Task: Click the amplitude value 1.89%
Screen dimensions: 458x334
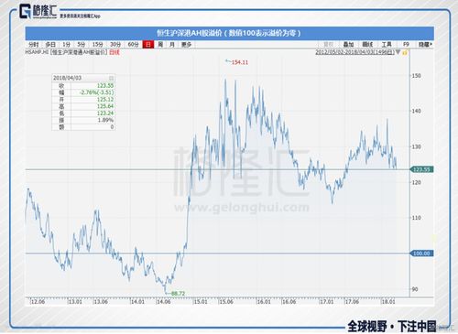Action: 105,120
